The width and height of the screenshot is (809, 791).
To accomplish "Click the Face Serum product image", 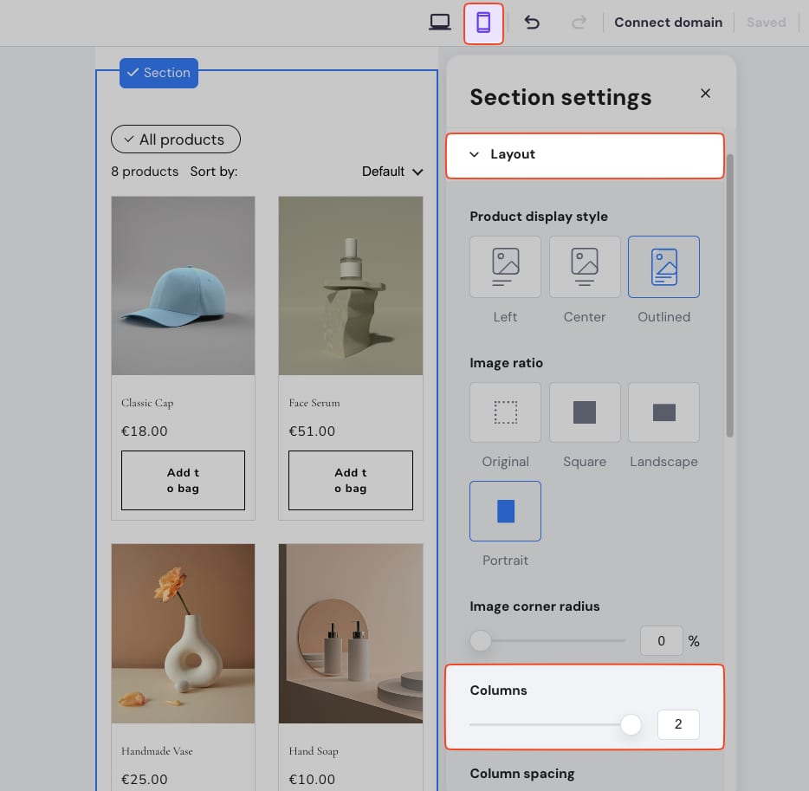I will 351,286.
